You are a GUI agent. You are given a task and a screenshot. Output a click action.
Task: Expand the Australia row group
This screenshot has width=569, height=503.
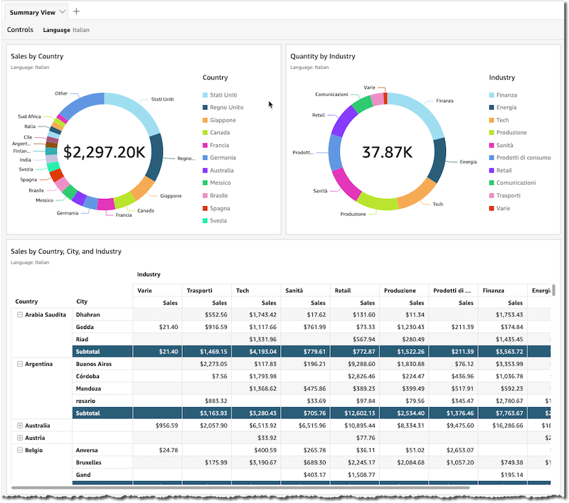coord(19,426)
